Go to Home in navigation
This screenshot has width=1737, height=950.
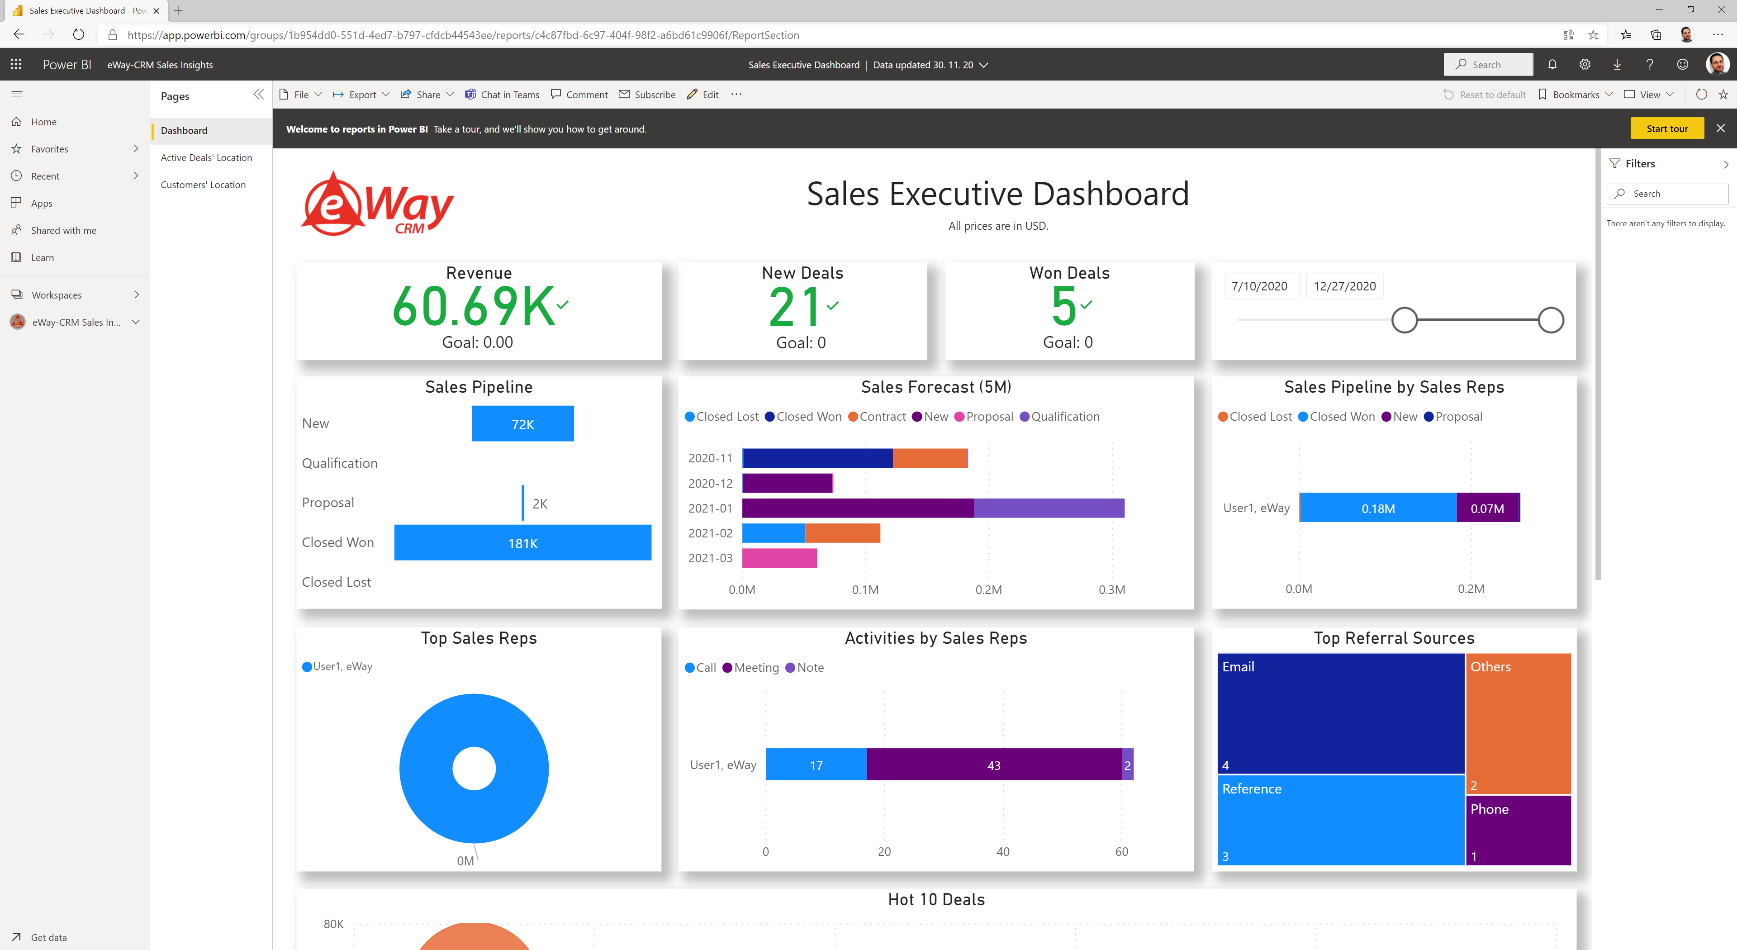tap(44, 122)
